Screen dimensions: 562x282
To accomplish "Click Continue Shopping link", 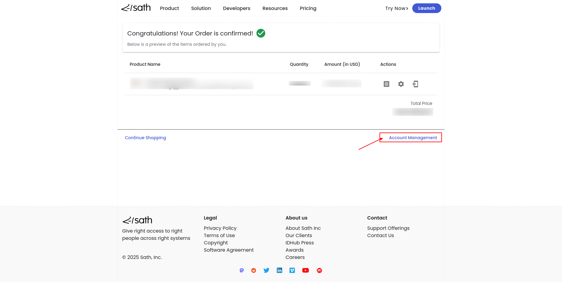I will pos(146,138).
